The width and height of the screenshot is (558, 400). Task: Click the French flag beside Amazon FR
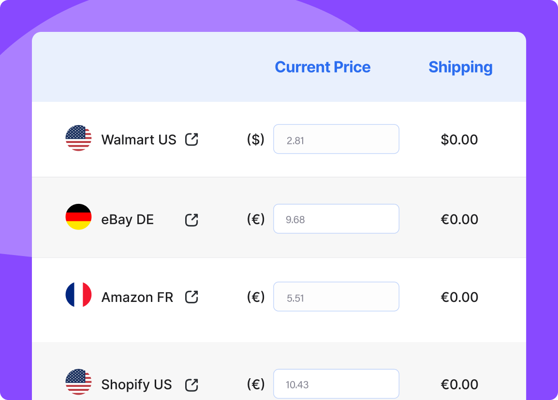[x=79, y=295]
